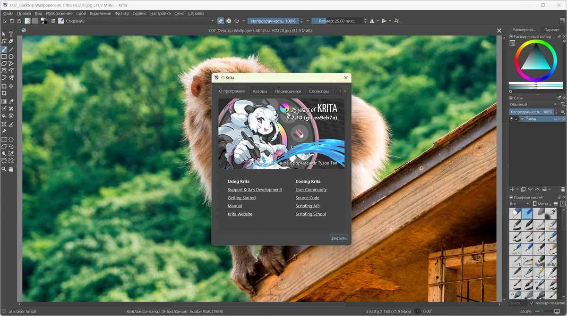Select the Gradient tool
The height and width of the screenshot is (316, 567).
(4, 101)
